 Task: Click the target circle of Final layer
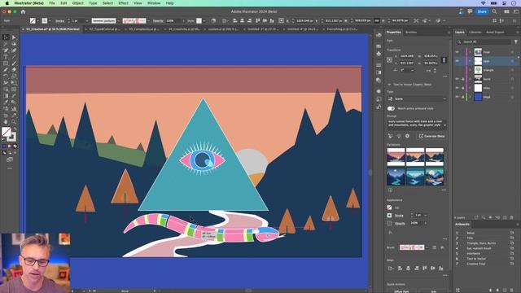pyautogui.click(x=512, y=52)
